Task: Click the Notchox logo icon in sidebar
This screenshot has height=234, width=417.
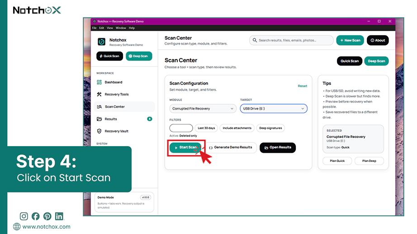Action: [101, 41]
